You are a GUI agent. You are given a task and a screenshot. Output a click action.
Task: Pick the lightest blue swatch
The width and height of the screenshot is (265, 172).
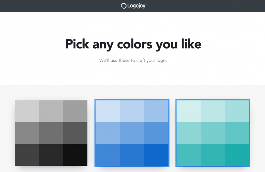[x=108, y=111]
